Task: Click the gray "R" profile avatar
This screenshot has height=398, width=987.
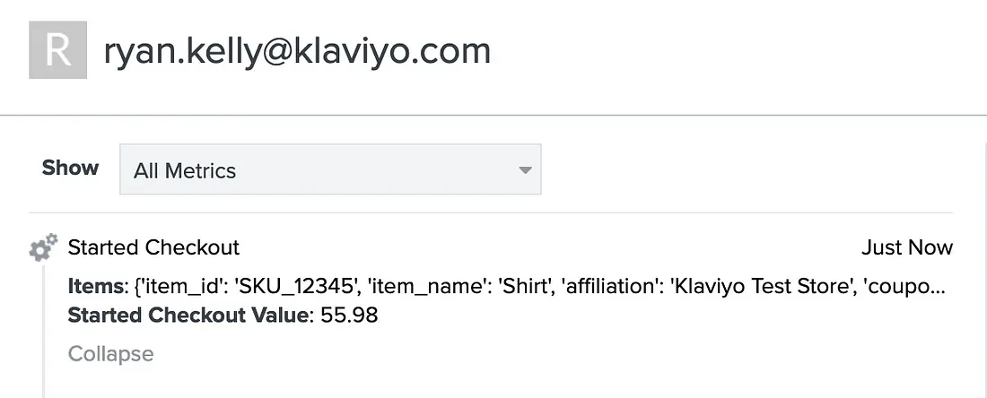Action: tap(58, 49)
